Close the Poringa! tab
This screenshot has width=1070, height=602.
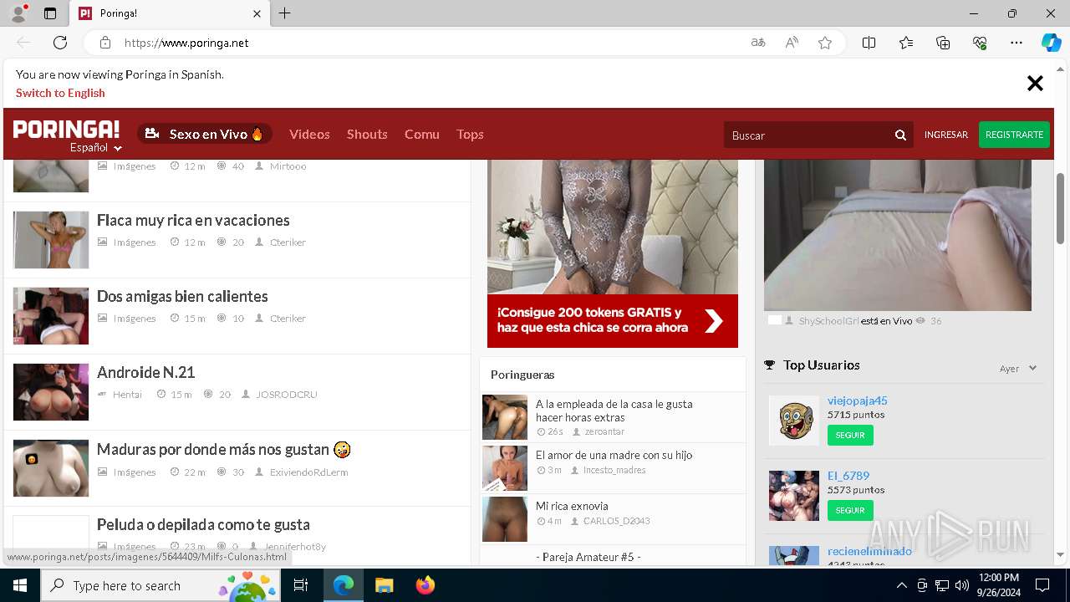257,13
